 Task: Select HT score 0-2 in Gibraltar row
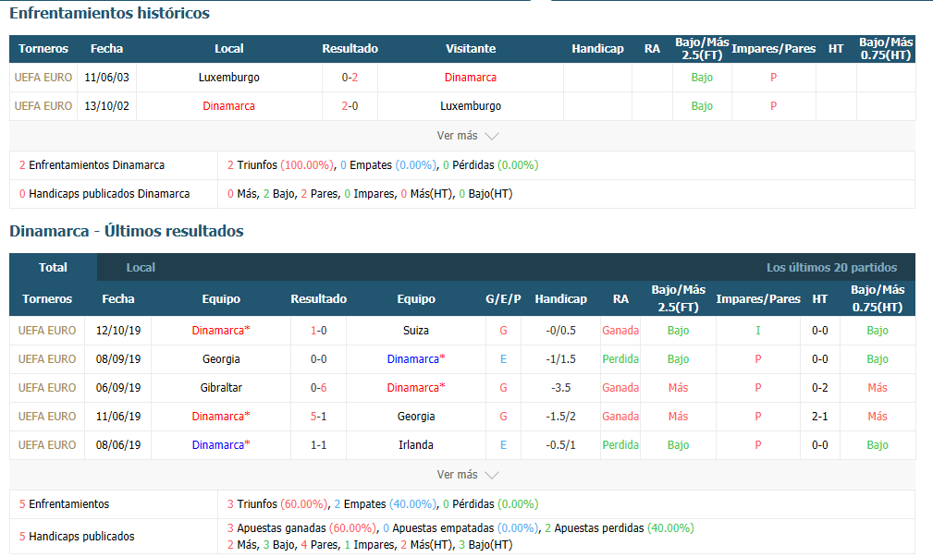click(x=819, y=388)
